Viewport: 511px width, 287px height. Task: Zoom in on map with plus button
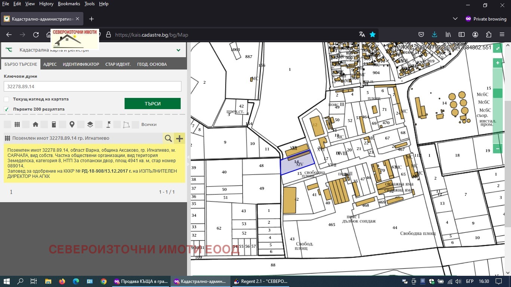point(498,63)
